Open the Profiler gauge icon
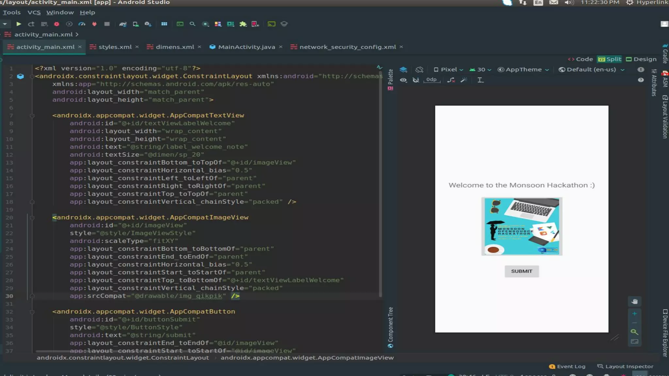 click(82, 24)
